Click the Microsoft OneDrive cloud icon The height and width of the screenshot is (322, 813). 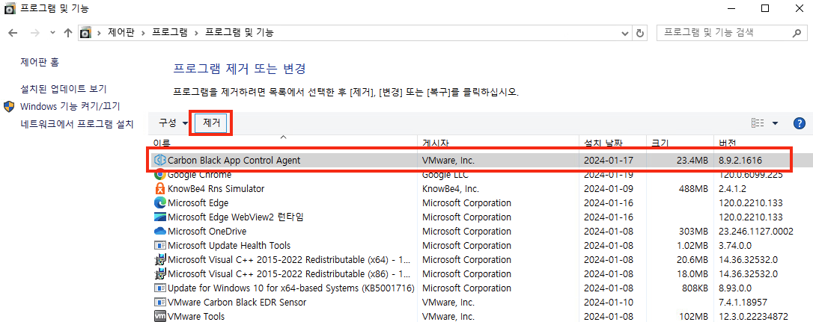[160, 232]
